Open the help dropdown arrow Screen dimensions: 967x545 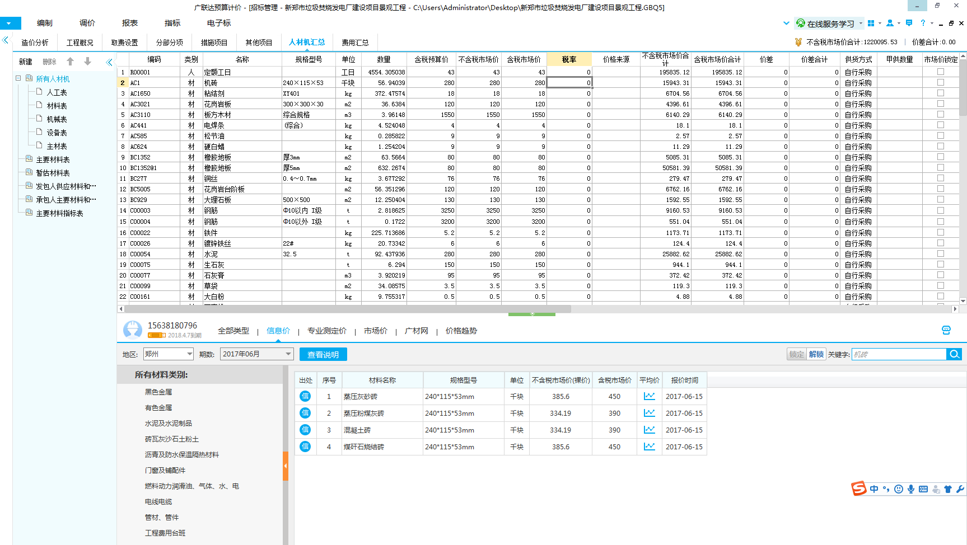pos(932,23)
